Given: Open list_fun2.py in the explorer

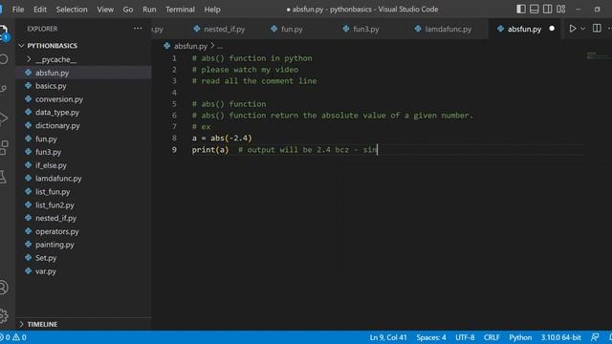Looking at the screenshot, I should [55, 204].
